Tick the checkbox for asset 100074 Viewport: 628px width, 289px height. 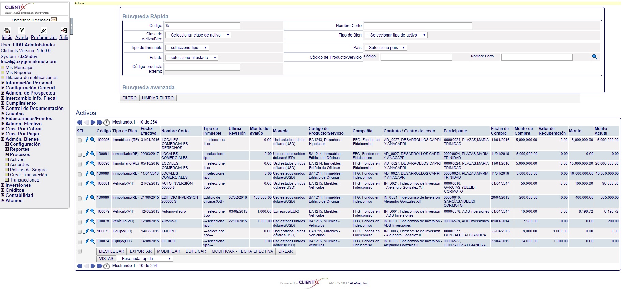click(80, 242)
